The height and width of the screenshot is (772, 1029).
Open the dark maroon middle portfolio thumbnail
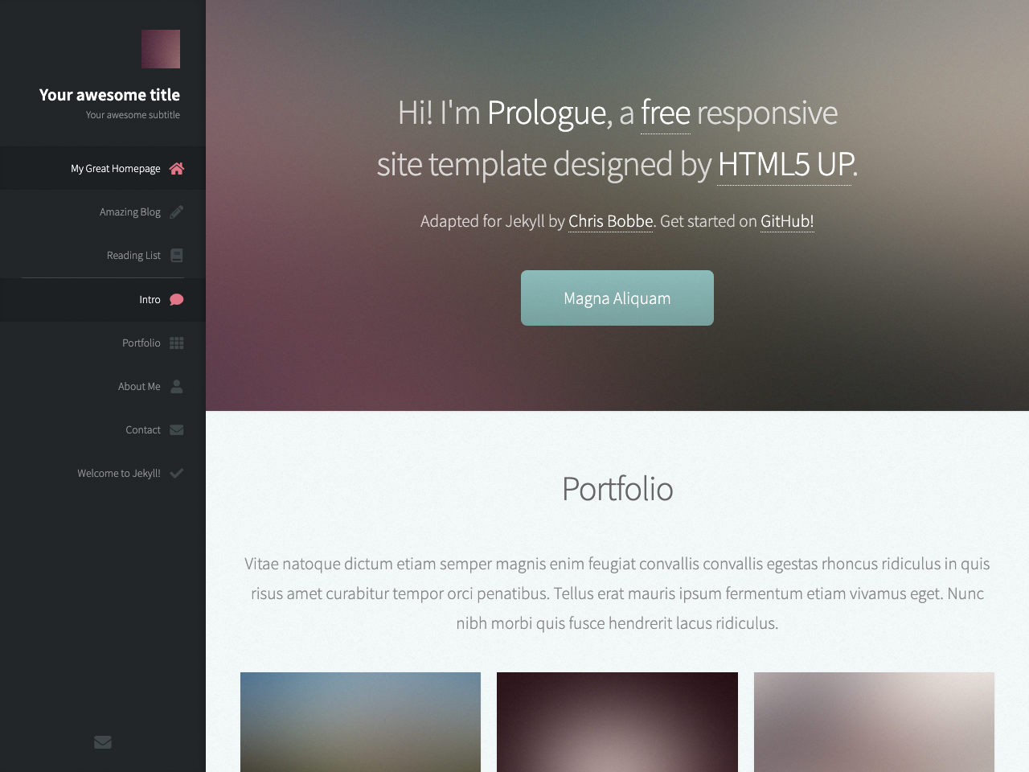[x=617, y=722]
